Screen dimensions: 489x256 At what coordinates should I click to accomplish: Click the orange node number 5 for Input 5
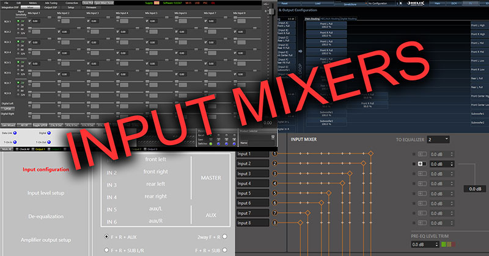[274, 193]
